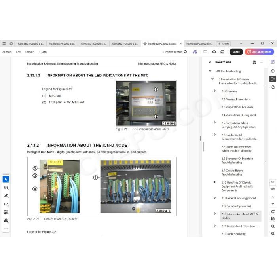The image size is (277, 277).
Task: Expand the 2.14 Basics about bookmark
Action: (x=215, y=226)
